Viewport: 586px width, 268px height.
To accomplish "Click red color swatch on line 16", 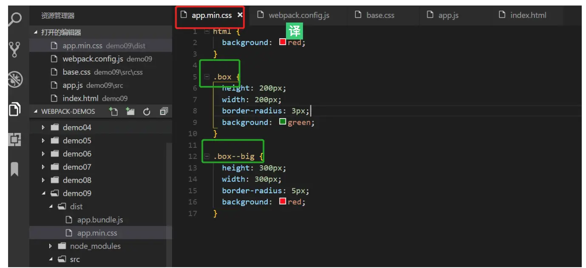I will [x=283, y=201].
